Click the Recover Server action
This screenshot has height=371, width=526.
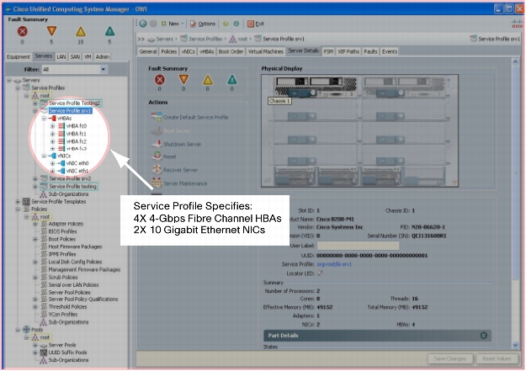pos(175,170)
